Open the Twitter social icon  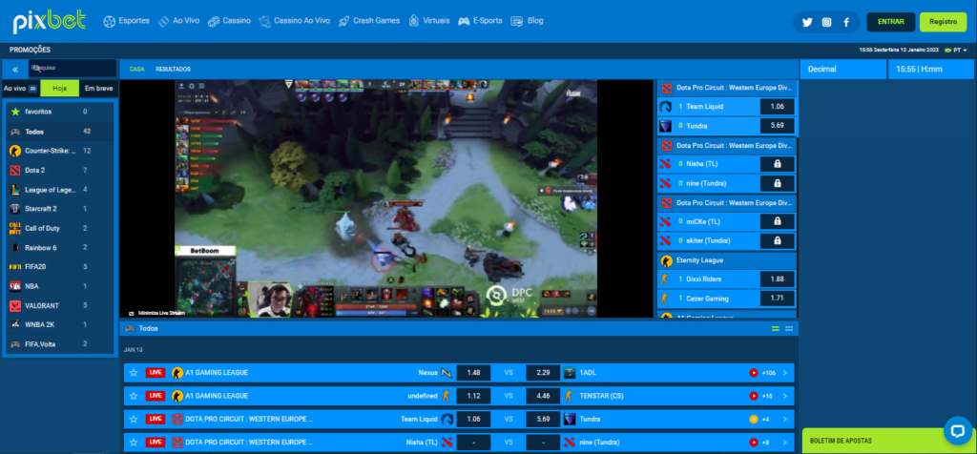(806, 21)
